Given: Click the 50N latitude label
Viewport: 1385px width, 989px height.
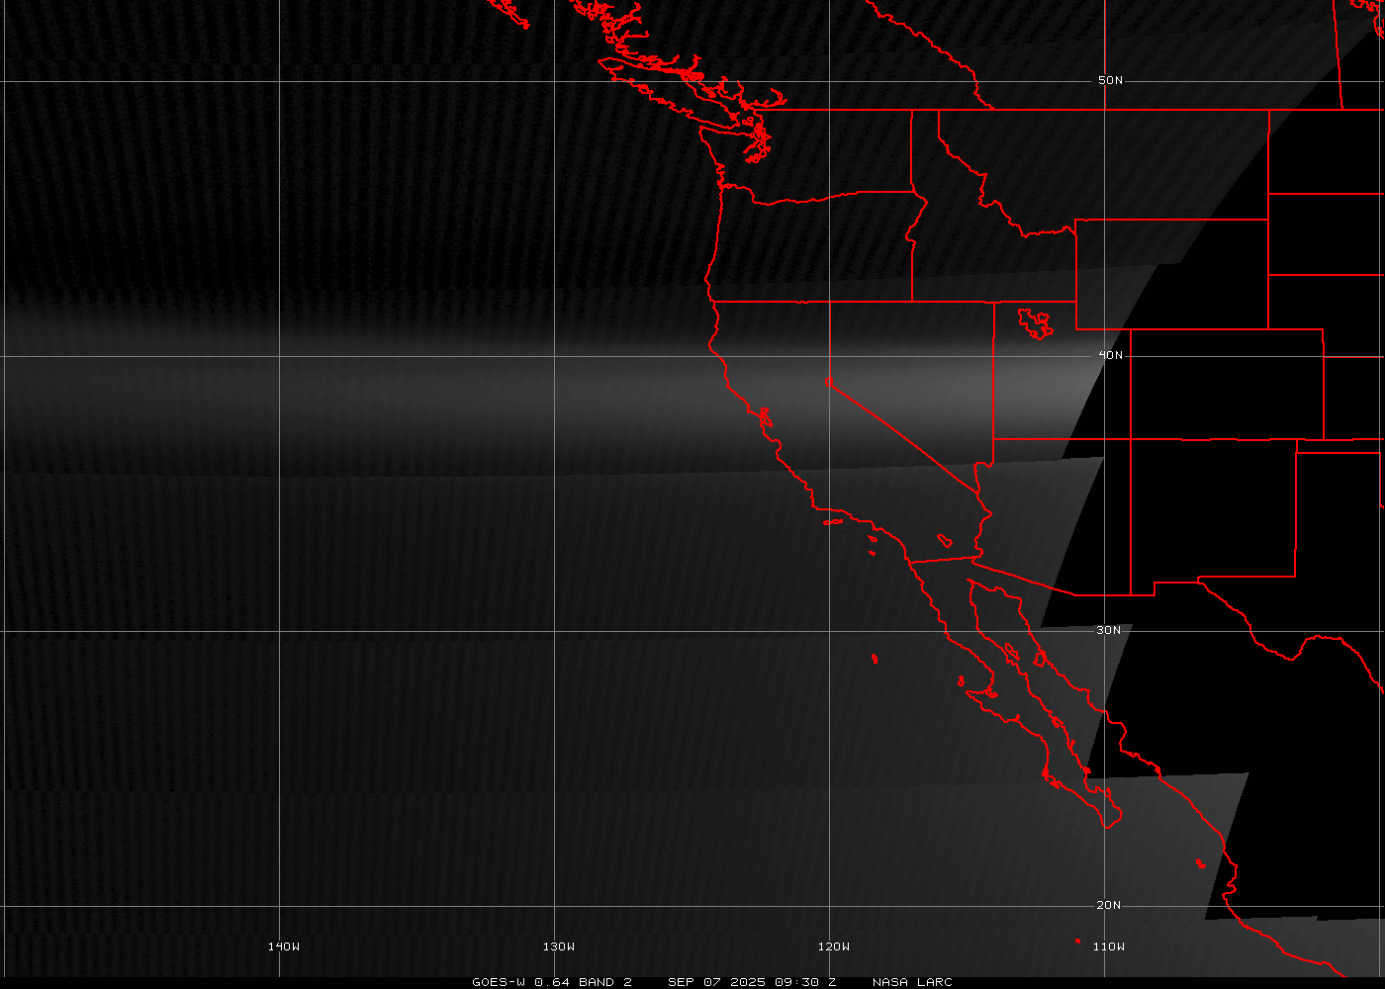Looking at the screenshot, I should click(x=1110, y=80).
